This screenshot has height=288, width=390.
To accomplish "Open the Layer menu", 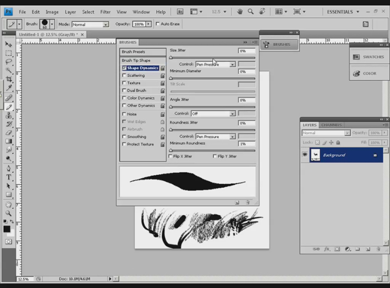I will coord(70,12).
